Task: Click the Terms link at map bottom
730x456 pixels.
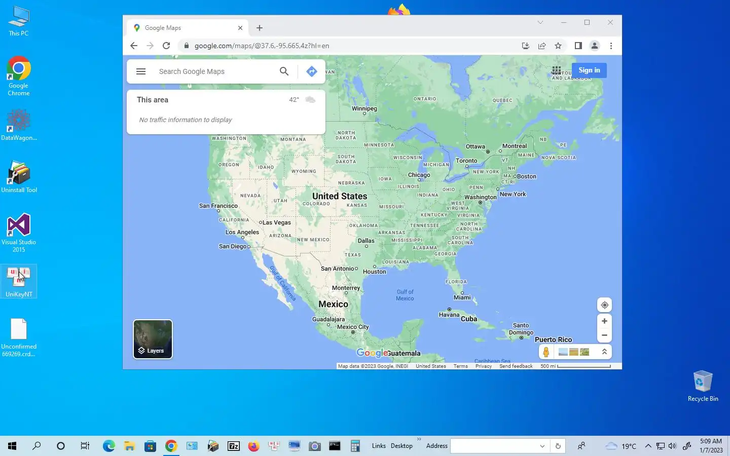Action: click(460, 366)
